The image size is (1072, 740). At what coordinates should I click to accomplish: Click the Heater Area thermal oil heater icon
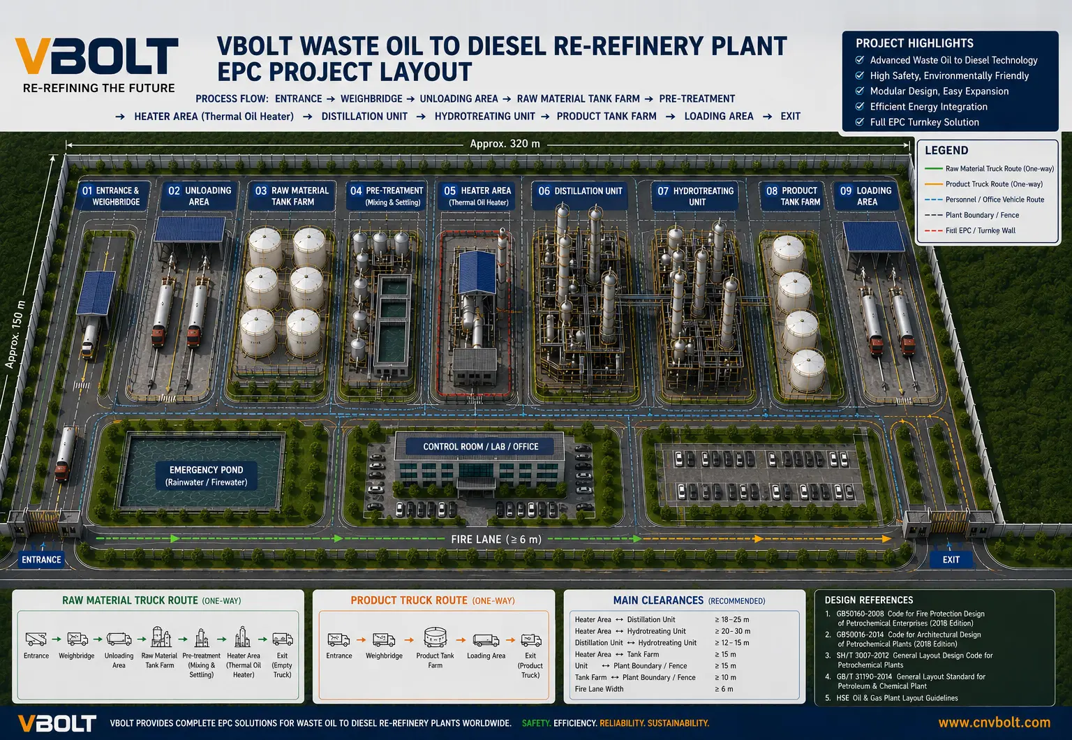pos(243,637)
